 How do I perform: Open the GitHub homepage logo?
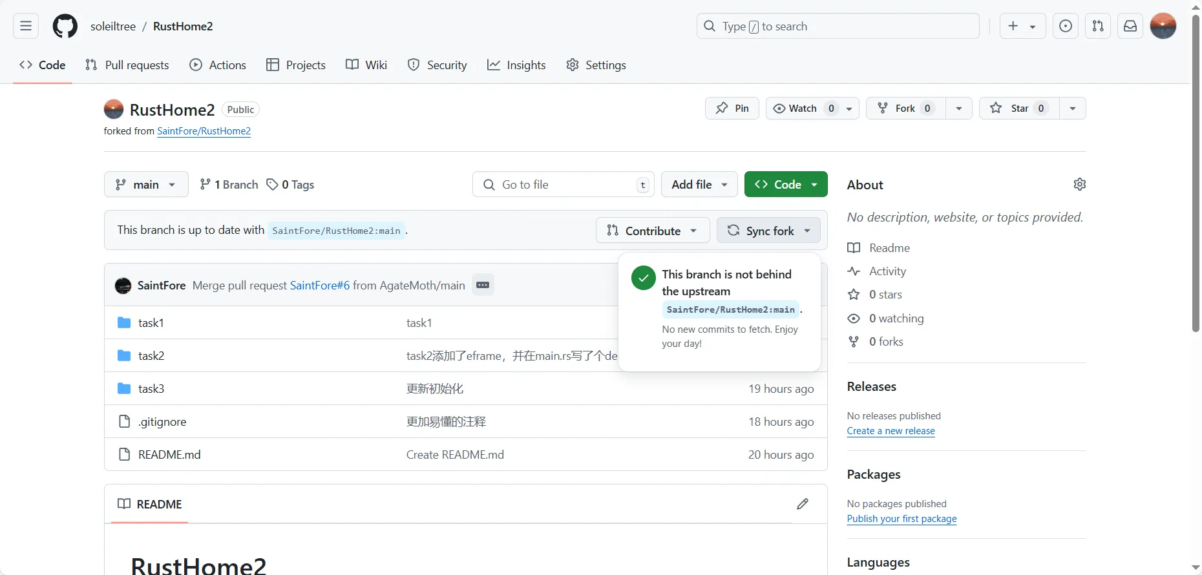tap(65, 26)
